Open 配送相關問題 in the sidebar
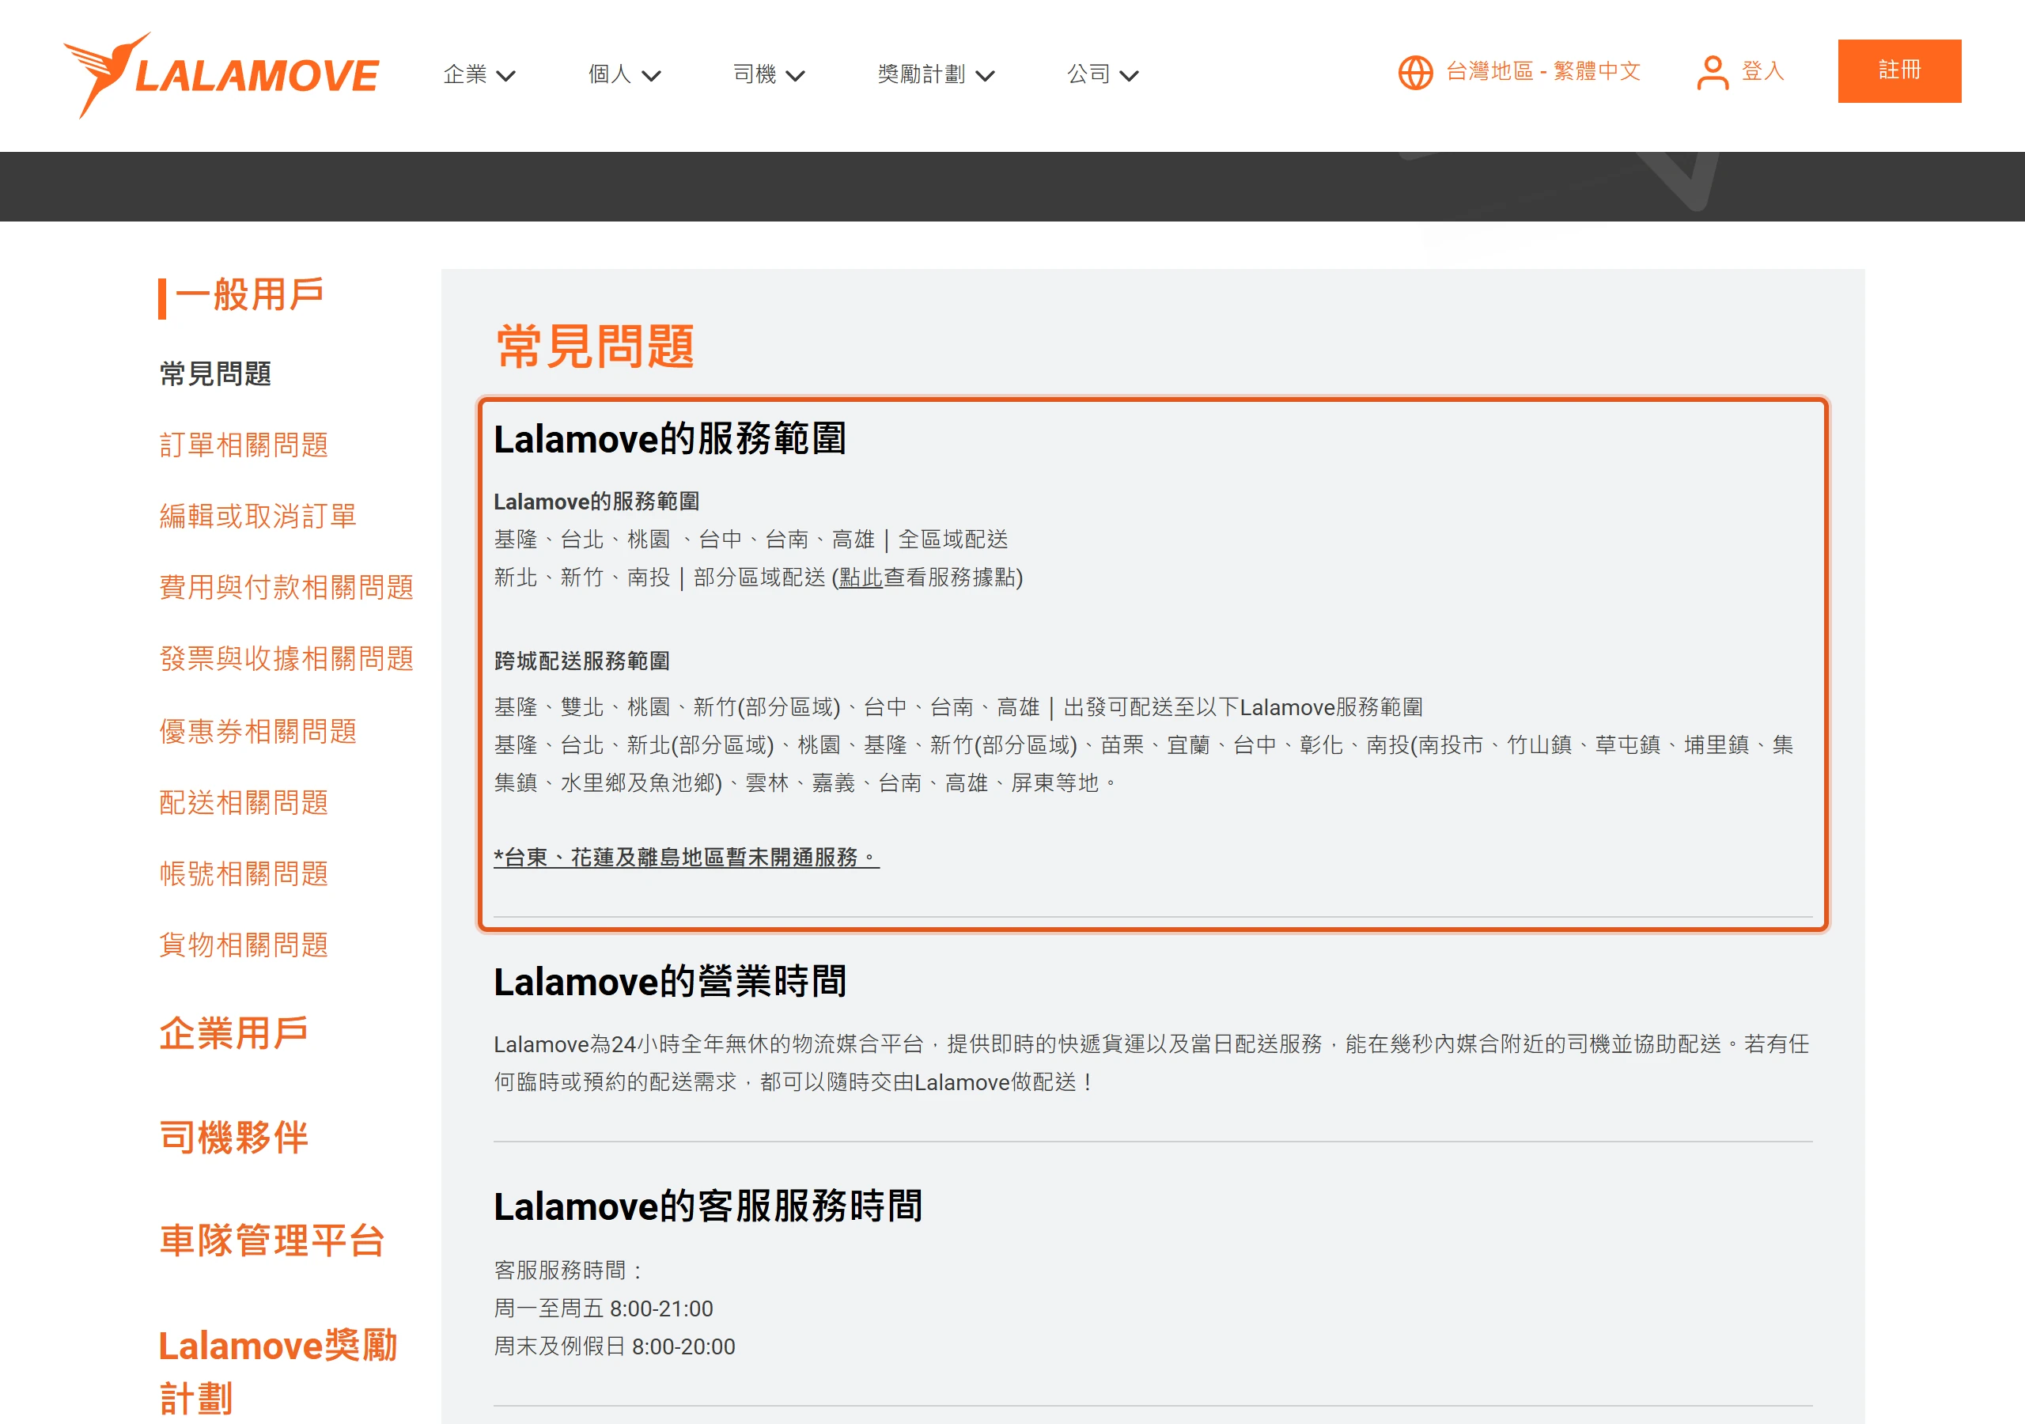 [x=244, y=803]
